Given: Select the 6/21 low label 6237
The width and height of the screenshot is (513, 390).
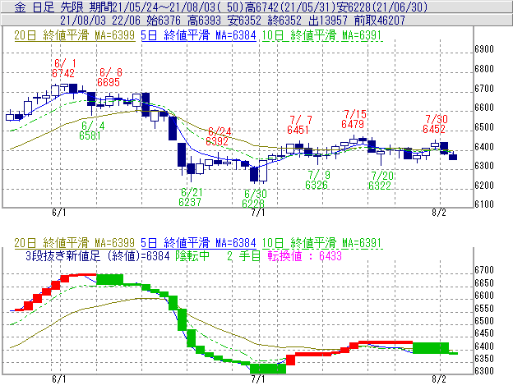Looking at the screenshot, I should click(x=190, y=202).
